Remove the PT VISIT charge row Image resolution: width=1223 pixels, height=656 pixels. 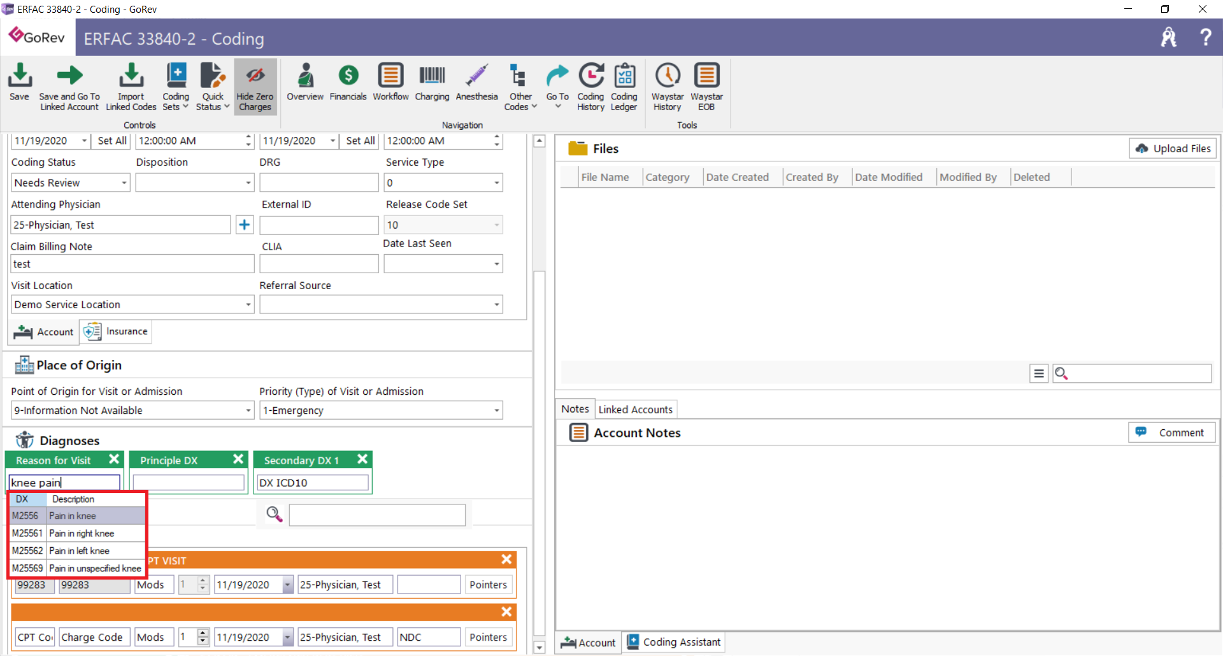click(506, 559)
